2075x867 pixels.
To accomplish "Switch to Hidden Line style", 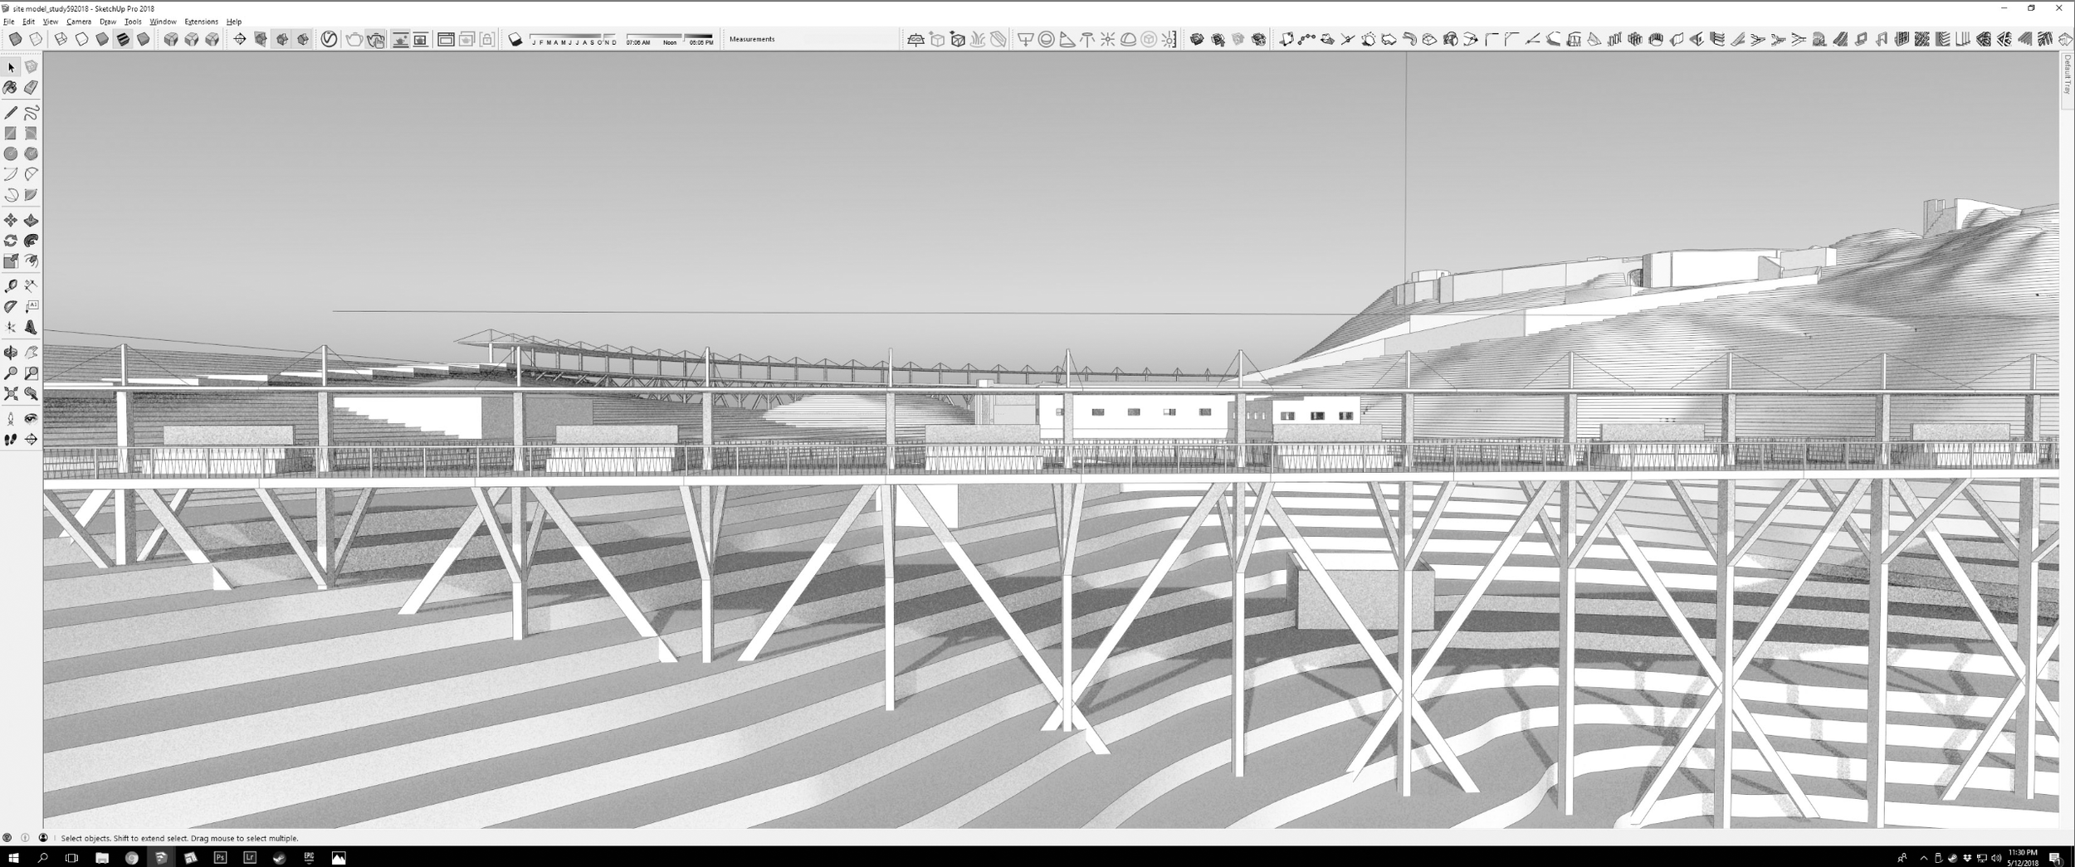I will tap(82, 39).
